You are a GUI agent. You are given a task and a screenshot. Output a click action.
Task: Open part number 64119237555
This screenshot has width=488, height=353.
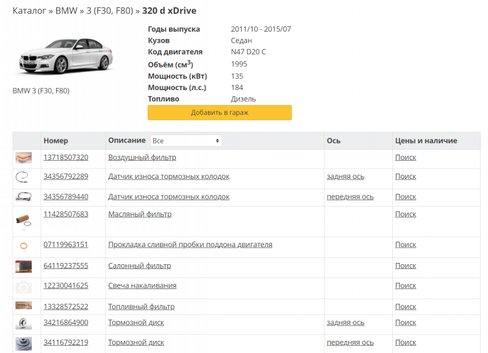click(x=66, y=266)
